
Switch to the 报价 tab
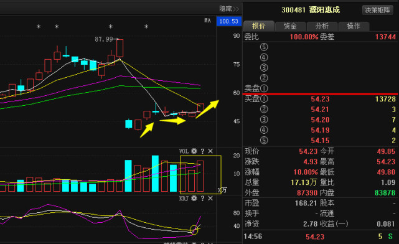pos(259,26)
